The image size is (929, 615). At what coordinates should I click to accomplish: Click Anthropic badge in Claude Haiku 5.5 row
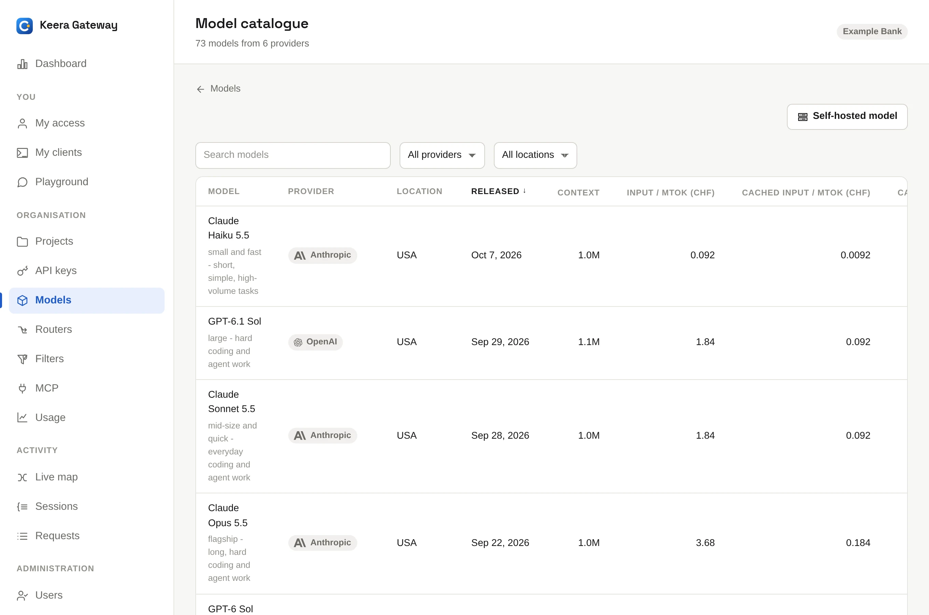point(323,255)
